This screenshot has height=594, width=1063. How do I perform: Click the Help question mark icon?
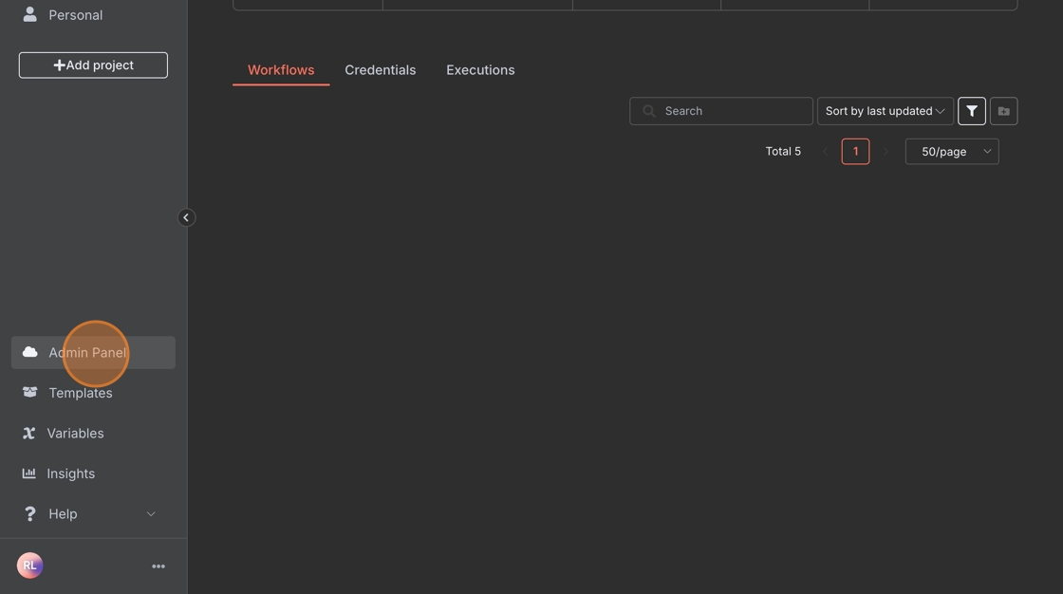29,513
